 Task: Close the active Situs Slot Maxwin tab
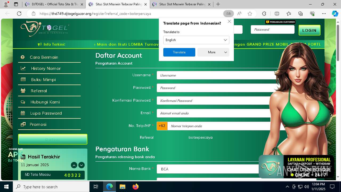(145, 4)
